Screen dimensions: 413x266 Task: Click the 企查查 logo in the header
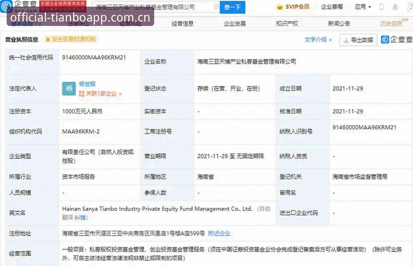[x=19, y=6]
